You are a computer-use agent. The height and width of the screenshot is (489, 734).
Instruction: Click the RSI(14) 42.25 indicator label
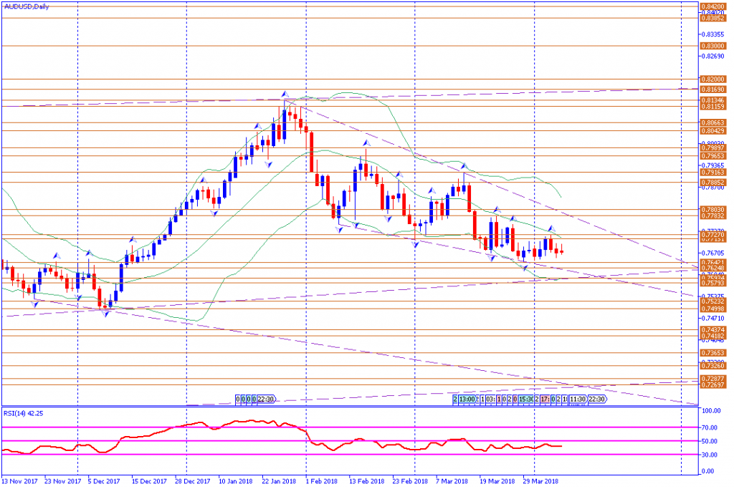[x=22, y=412]
